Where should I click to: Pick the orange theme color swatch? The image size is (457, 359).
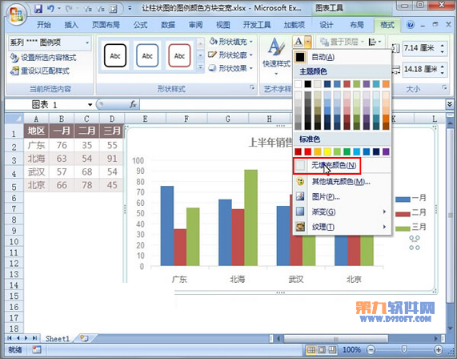[386, 84]
